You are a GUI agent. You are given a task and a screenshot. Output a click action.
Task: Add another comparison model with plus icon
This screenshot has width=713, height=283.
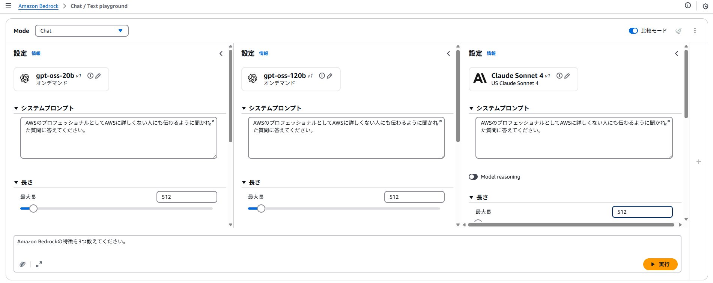[x=699, y=162]
